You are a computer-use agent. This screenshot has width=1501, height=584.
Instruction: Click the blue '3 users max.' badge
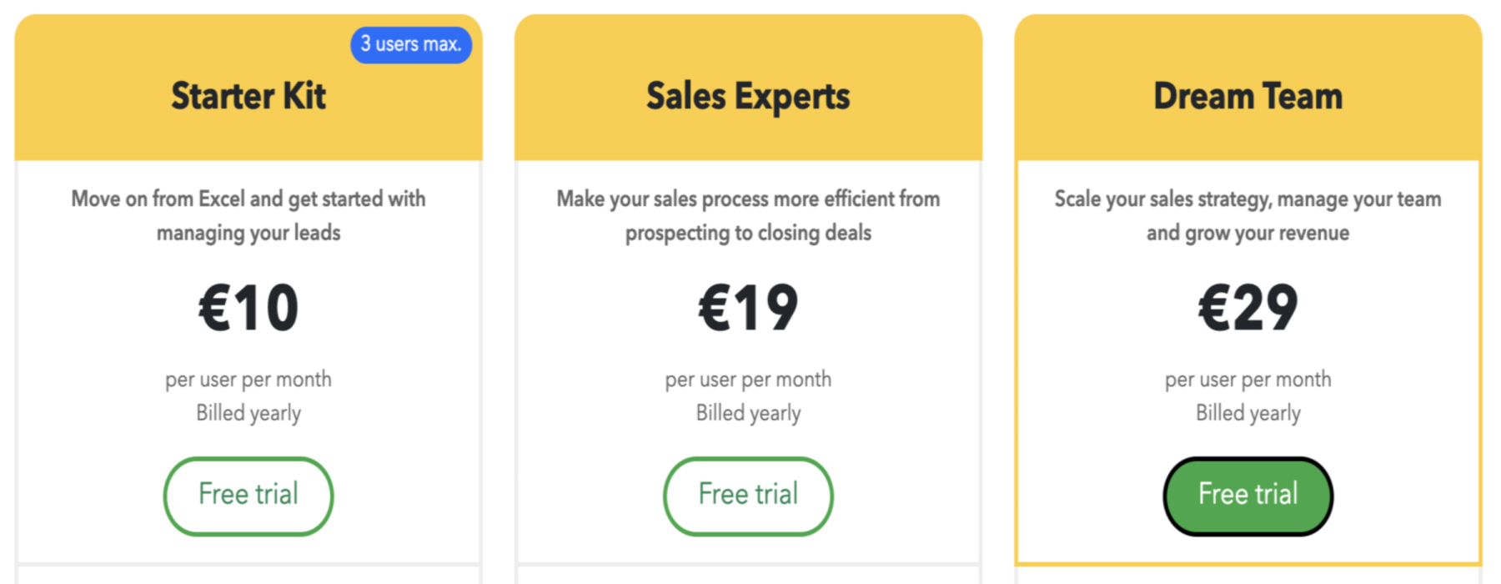tap(411, 44)
